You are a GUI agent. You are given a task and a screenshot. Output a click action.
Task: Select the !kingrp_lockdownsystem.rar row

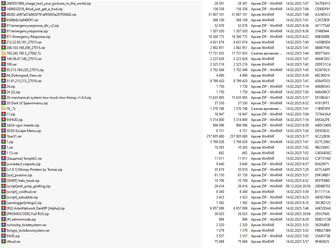tap(28, 231)
